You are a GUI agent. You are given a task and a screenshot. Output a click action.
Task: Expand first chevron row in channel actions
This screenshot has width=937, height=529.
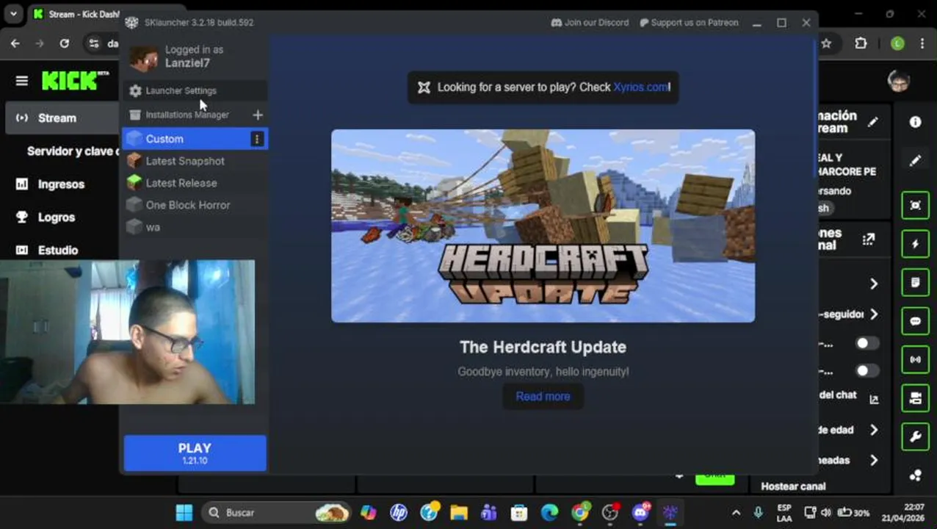(873, 284)
